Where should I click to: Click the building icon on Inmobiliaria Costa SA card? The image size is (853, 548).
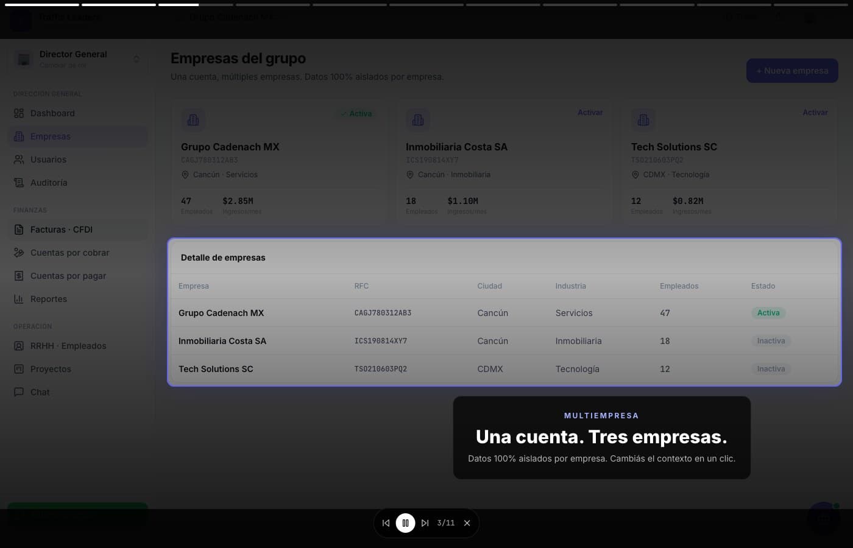pos(418,120)
